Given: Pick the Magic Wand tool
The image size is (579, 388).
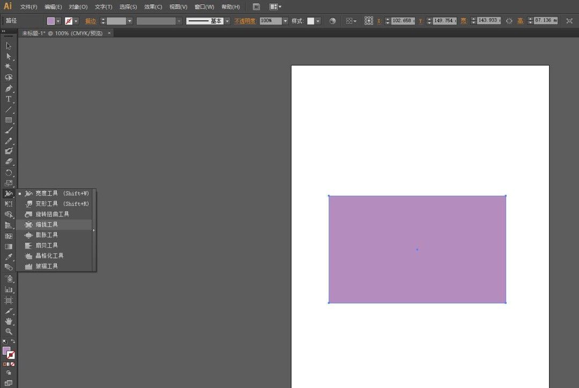Looking at the screenshot, I should (9, 67).
